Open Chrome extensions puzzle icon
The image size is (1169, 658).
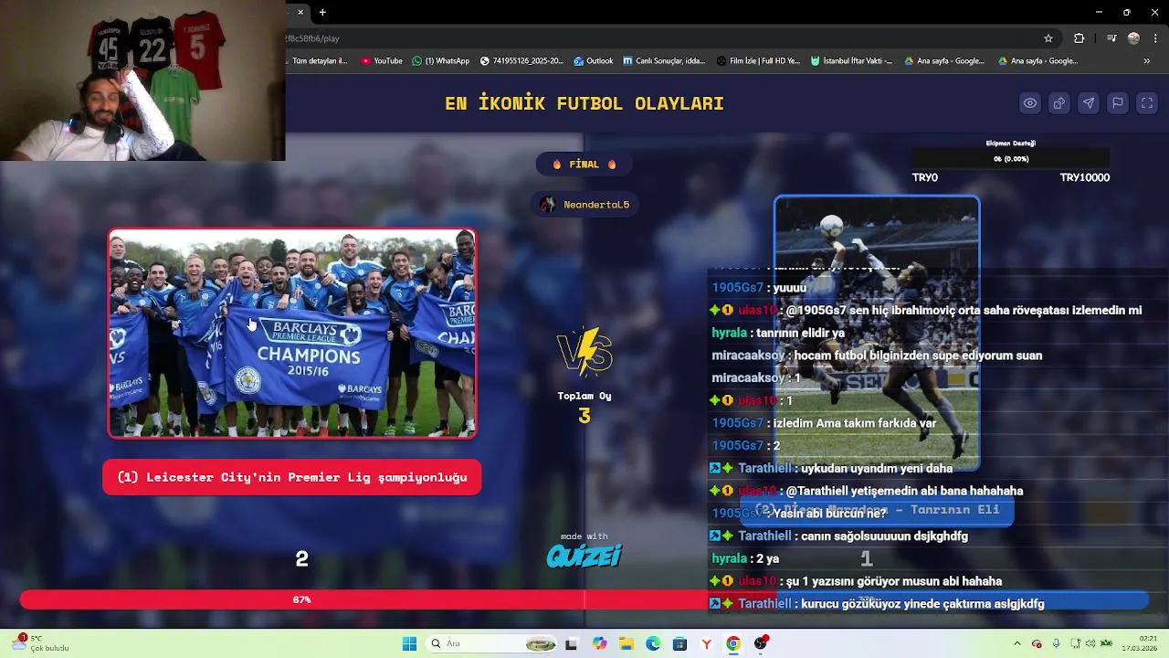[1079, 38]
